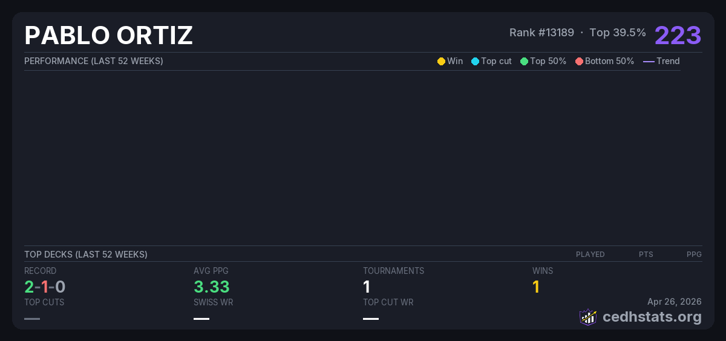Click the 2-1-0 record value
The image size is (726, 341).
tap(45, 287)
